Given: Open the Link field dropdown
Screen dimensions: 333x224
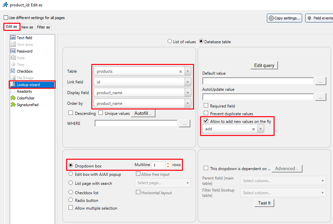Looking at the screenshot, I should 188,82.
